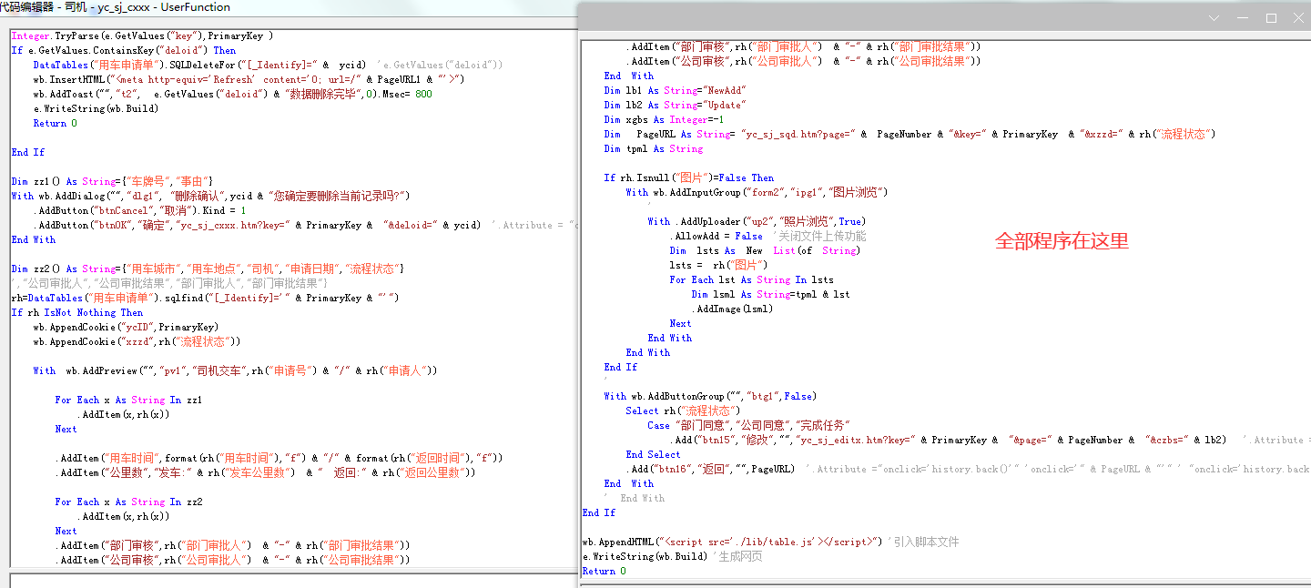Click the '.AddItem("公里数"' line
1311x588 pixels.
[x=265, y=472]
